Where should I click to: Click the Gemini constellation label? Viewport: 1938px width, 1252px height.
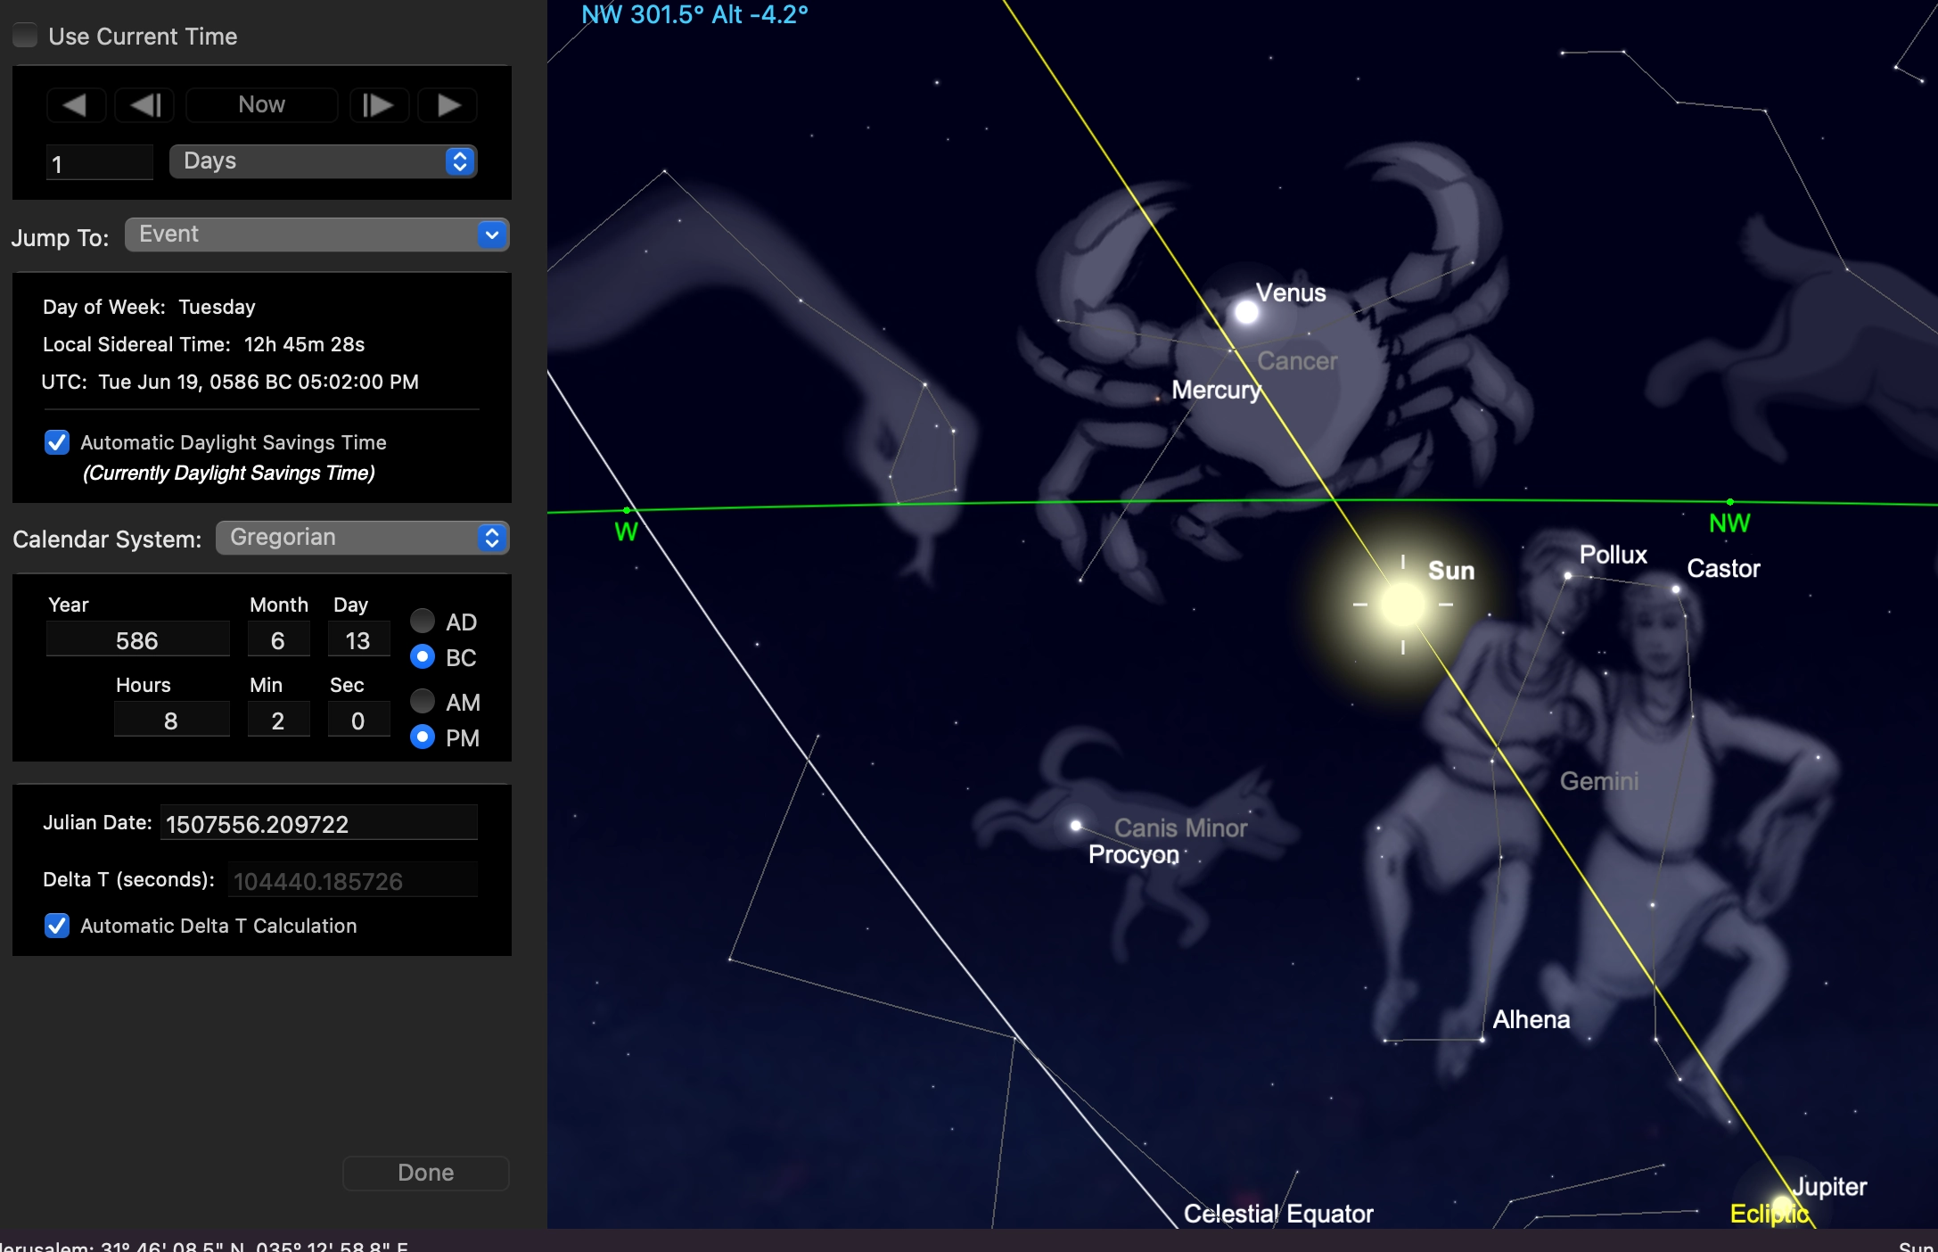[x=1599, y=781]
